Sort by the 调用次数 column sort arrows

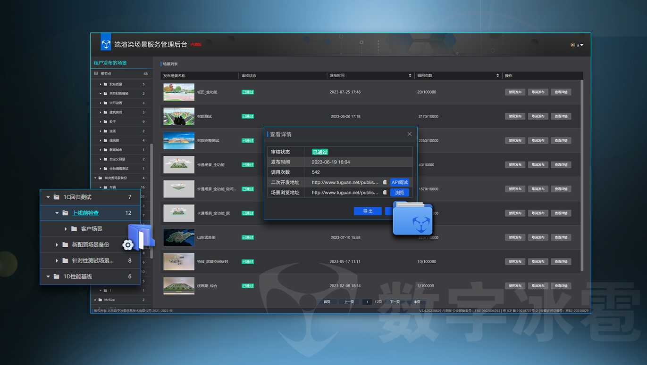[x=497, y=75]
